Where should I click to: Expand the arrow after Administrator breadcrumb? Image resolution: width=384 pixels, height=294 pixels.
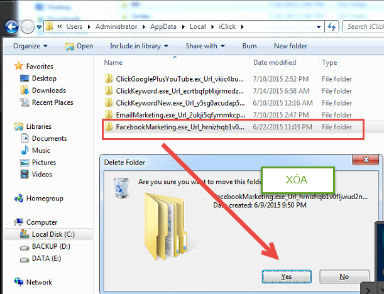[144, 26]
